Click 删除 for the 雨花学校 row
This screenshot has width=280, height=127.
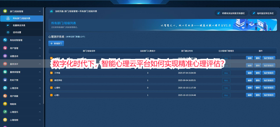coord(258,80)
